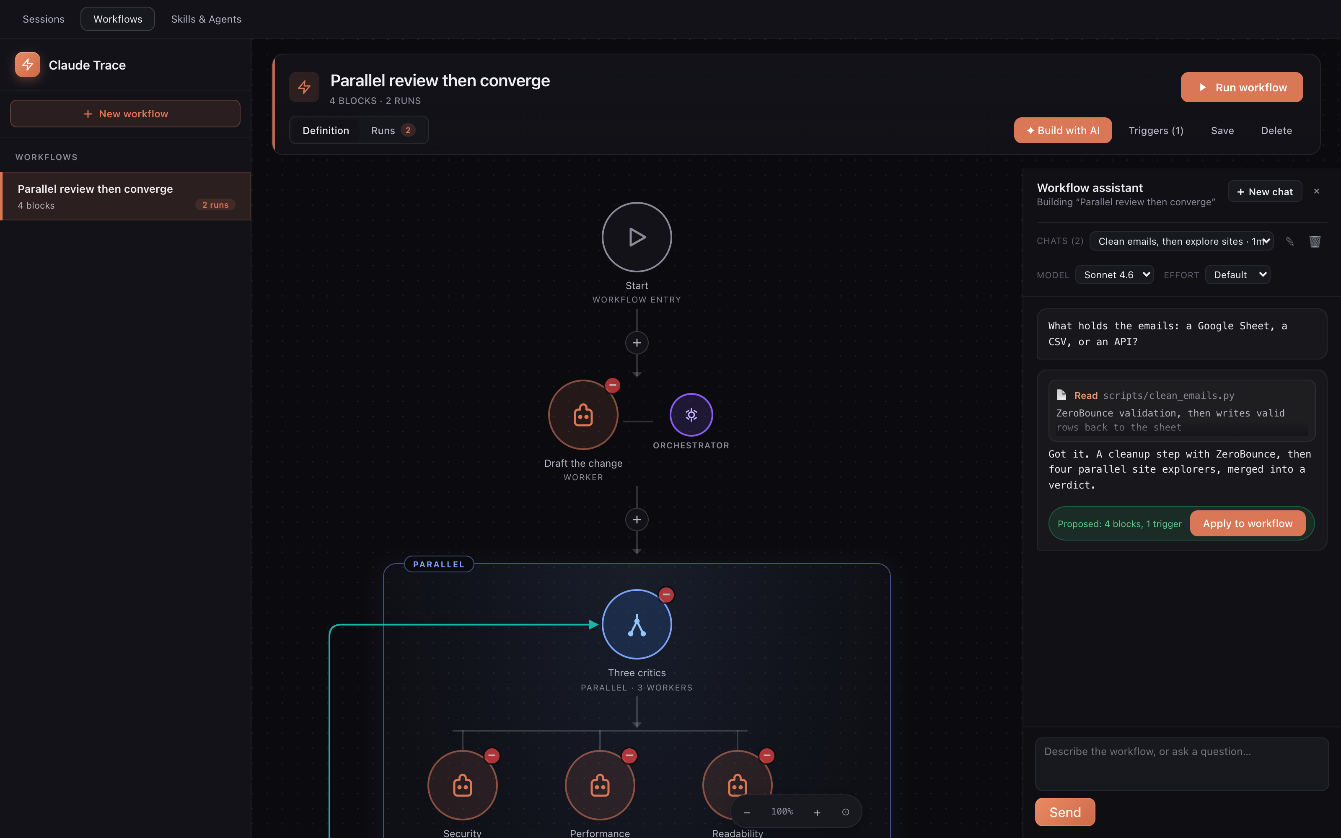Delete the current chat with trash icon
The height and width of the screenshot is (838, 1341).
(1315, 241)
